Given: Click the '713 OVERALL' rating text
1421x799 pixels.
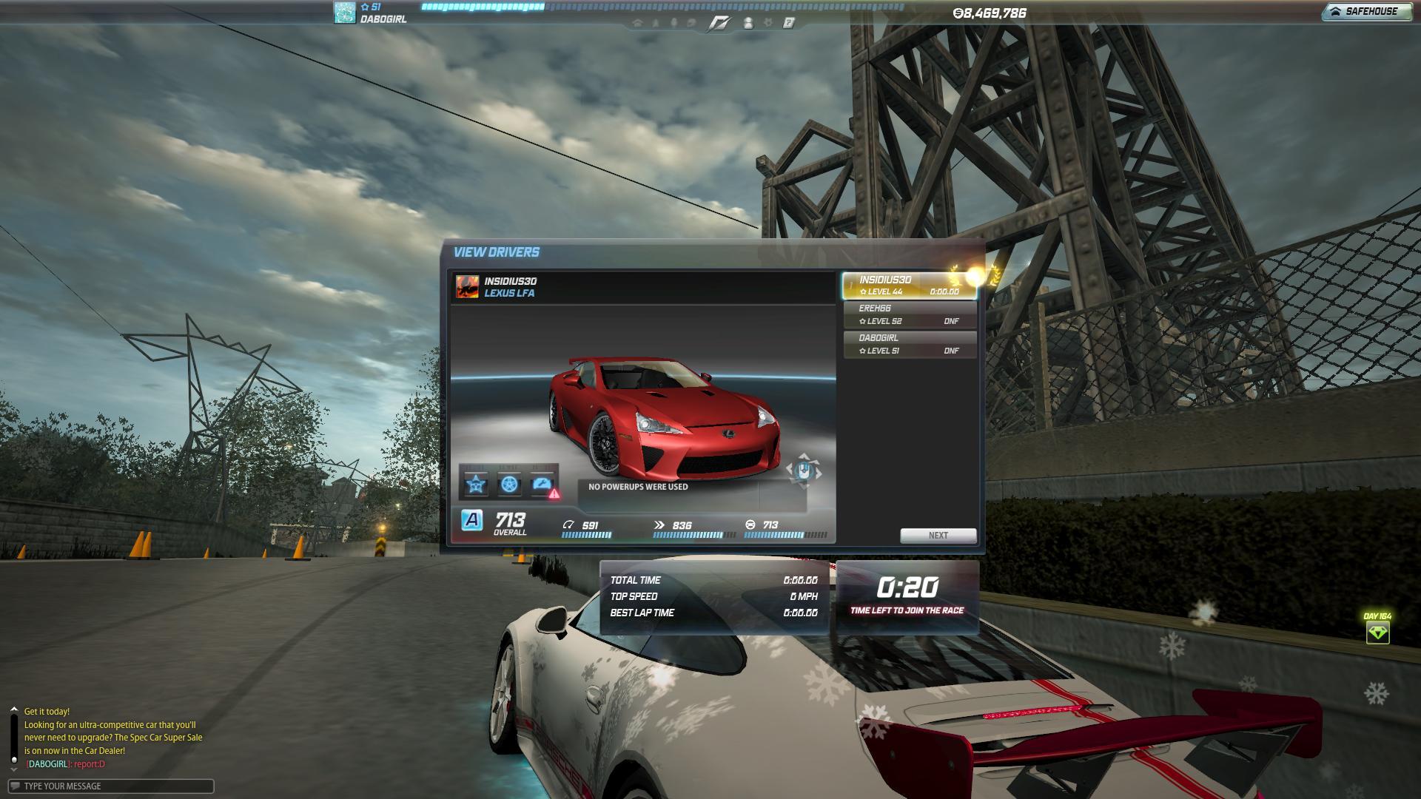Looking at the screenshot, I should [x=510, y=523].
